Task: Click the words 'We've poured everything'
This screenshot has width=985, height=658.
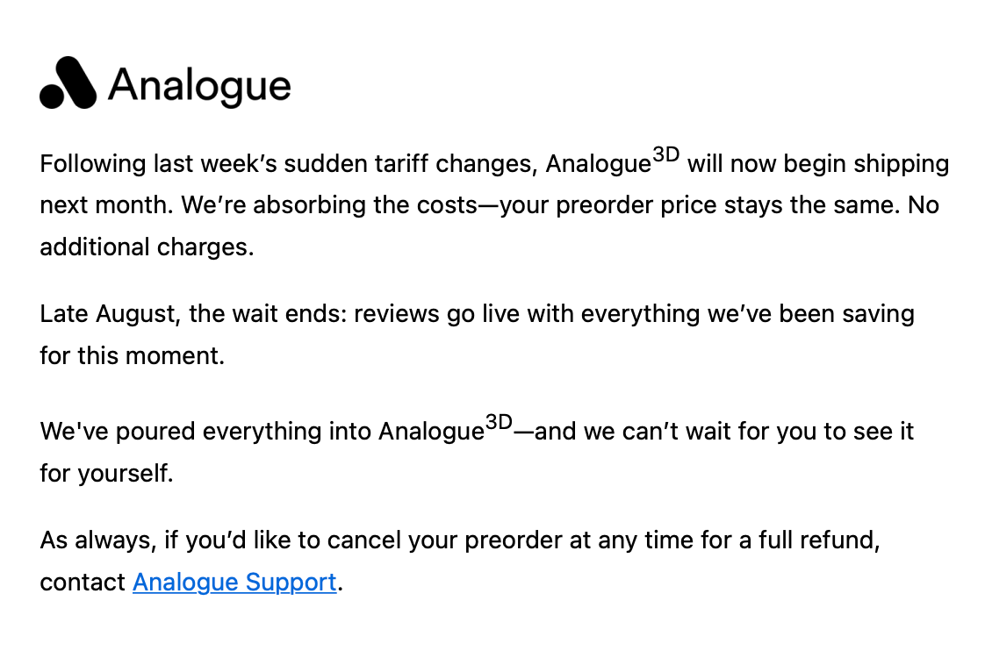Action: [181, 432]
